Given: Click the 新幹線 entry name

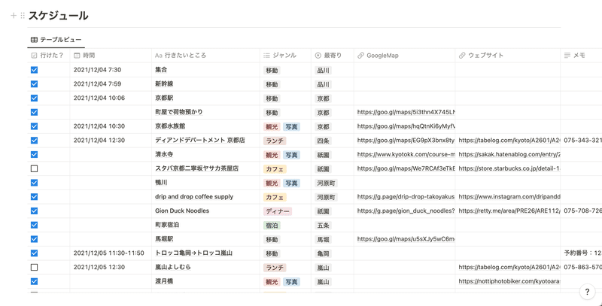Looking at the screenshot, I should coord(164,84).
